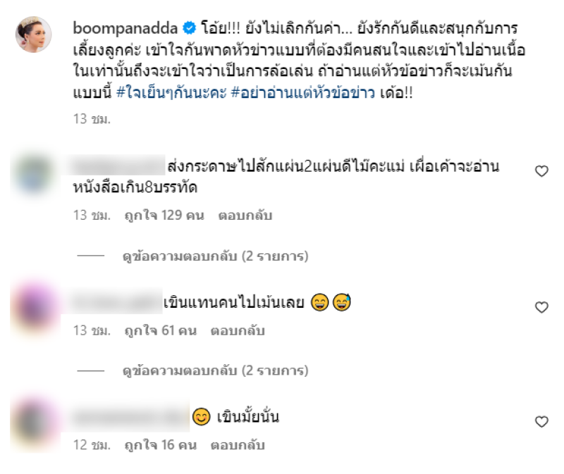The width and height of the screenshot is (564, 474).
Task: Expand the 2 replies under the second comment
Action: pyautogui.click(x=216, y=370)
